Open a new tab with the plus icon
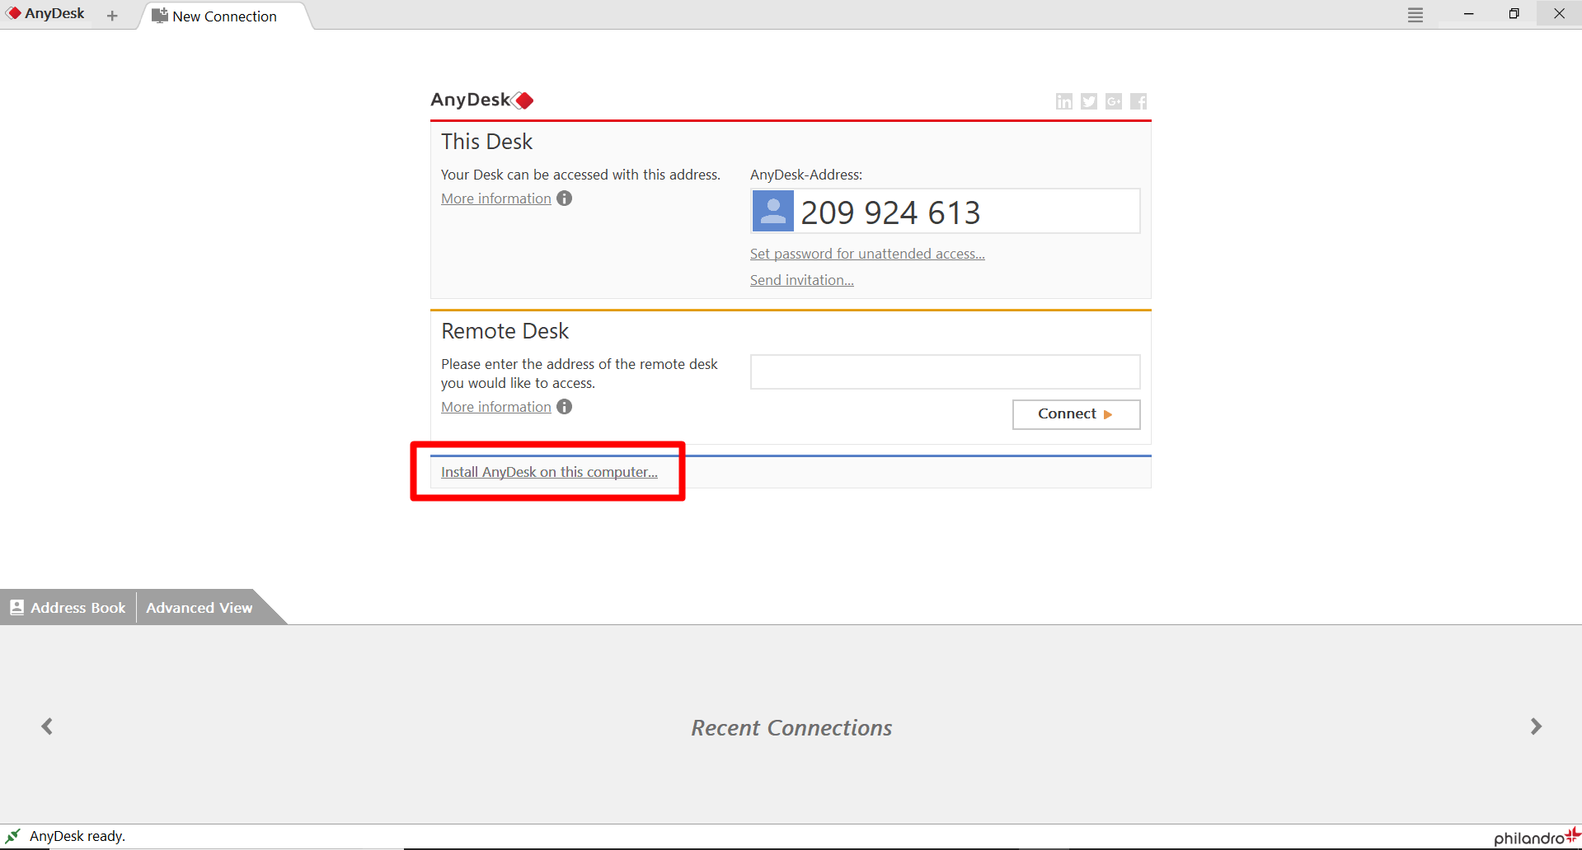The height and width of the screenshot is (850, 1582). pos(112,16)
